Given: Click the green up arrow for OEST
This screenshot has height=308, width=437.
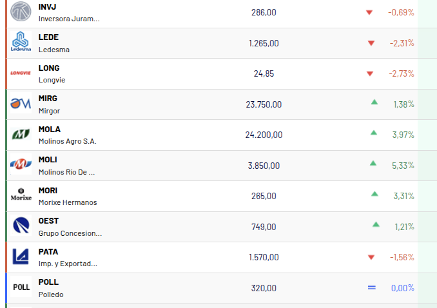Looking at the screenshot, I should [376, 224].
